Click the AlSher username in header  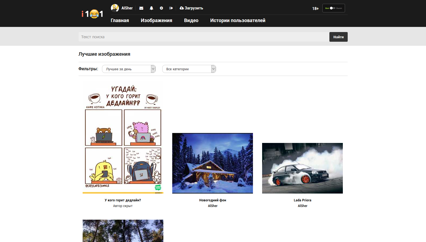127,8
